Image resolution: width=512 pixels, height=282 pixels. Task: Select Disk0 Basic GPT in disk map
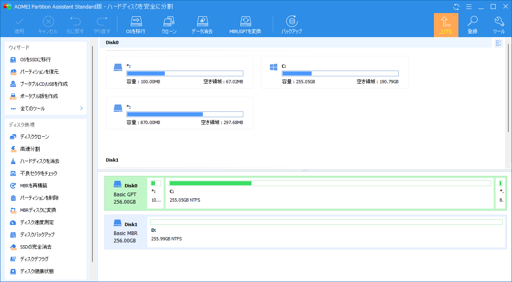point(126,193)
